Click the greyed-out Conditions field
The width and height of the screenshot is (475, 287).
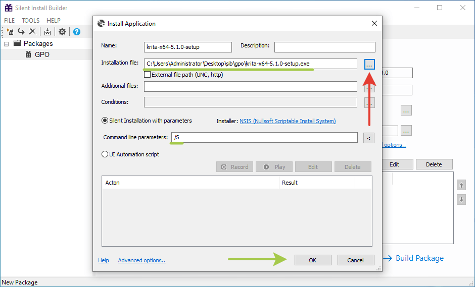(x=251, y=102)
